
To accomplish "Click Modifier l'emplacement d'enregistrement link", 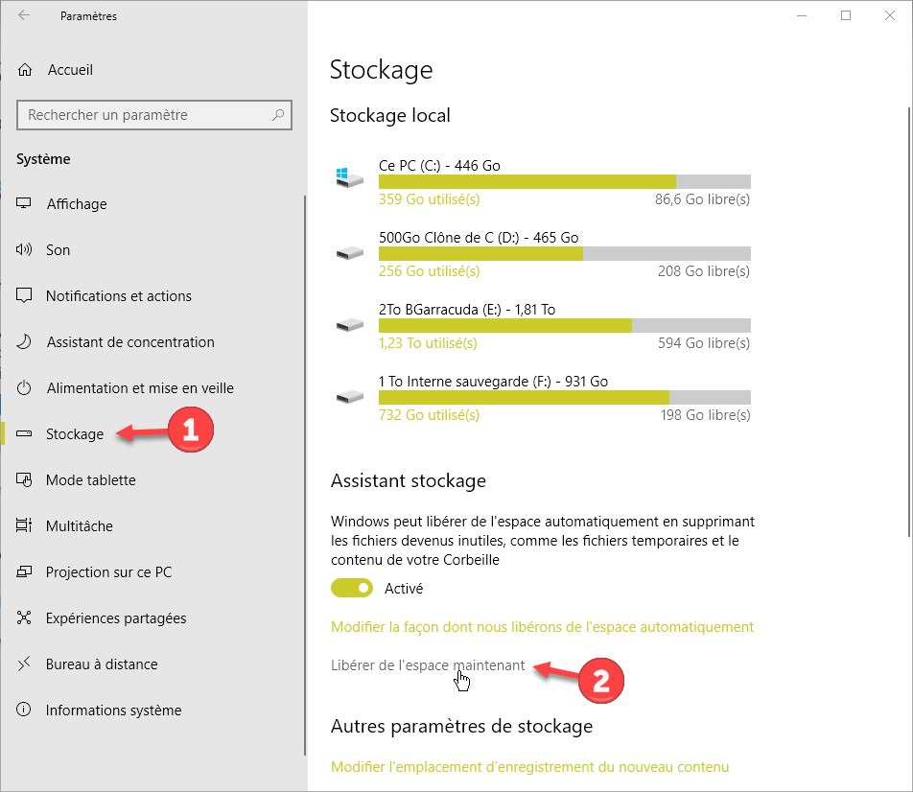I will coord(529,767).
